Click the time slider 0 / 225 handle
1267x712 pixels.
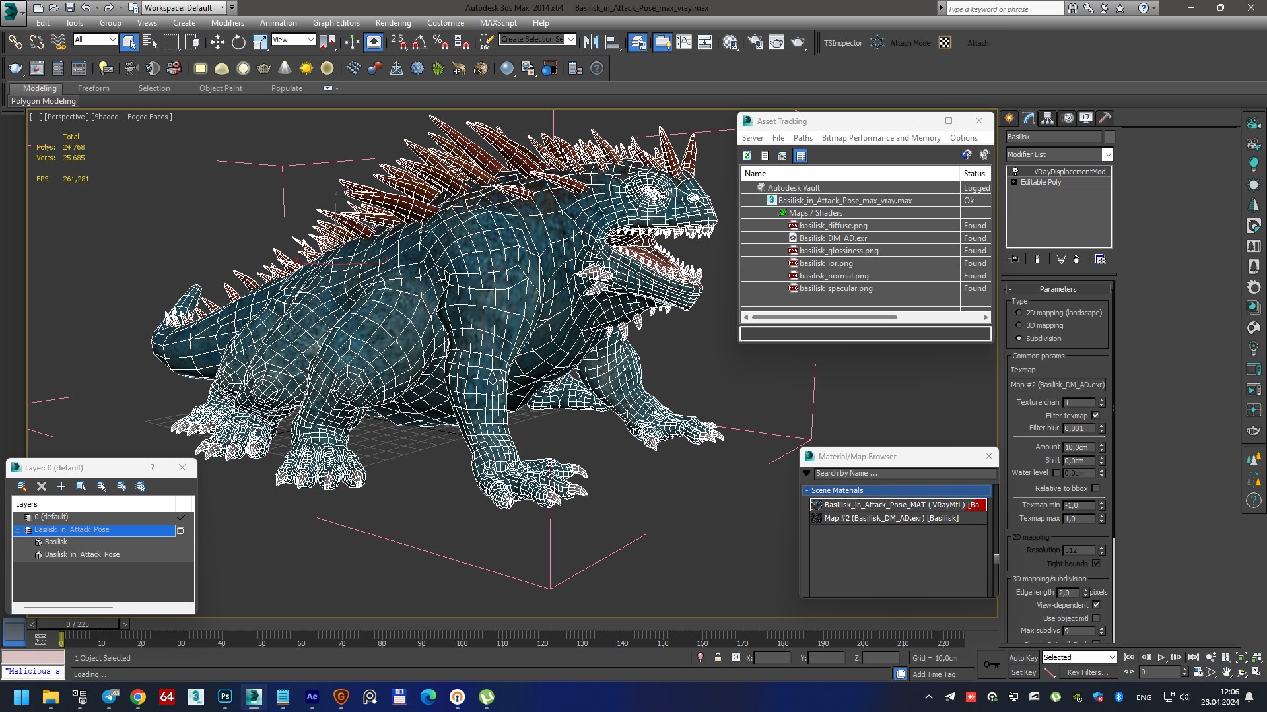(x=77, y=624)
